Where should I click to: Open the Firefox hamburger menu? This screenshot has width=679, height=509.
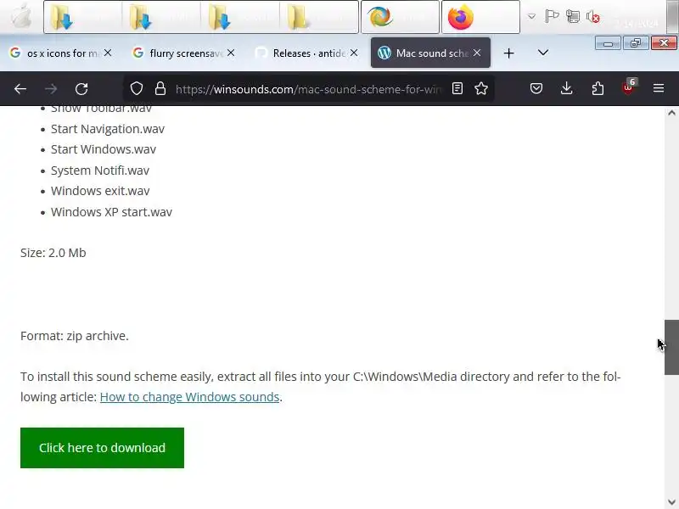(659, 89)
